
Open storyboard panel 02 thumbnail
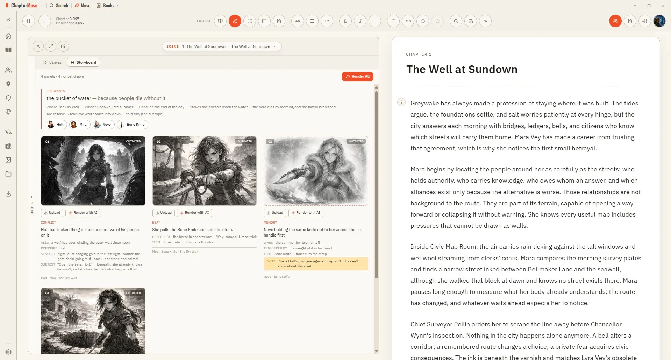205,171
